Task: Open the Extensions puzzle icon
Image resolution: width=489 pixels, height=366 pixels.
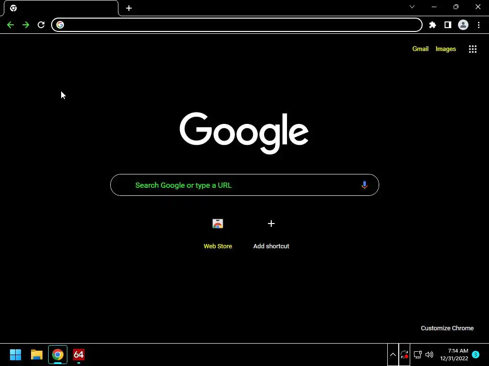Action: click(x=433, y=25)
